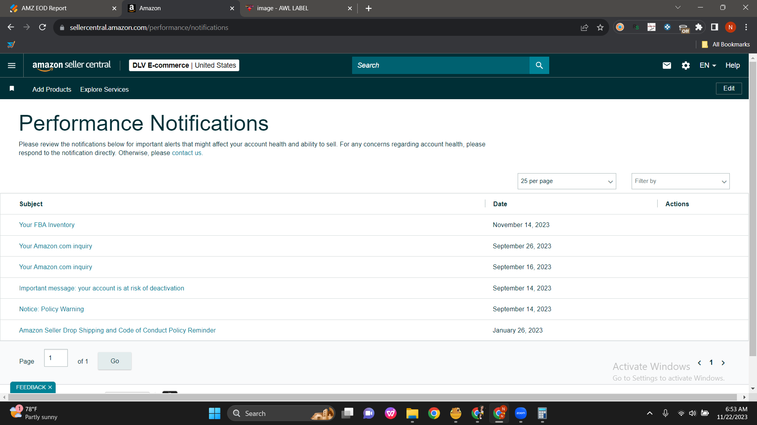Click browser back arrow

pos(11,27)
